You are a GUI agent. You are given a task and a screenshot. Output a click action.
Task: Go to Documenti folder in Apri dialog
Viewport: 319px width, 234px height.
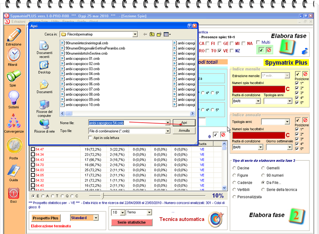click(x=44, y=87)
